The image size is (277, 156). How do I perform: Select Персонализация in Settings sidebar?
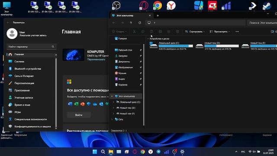point(31,83)
